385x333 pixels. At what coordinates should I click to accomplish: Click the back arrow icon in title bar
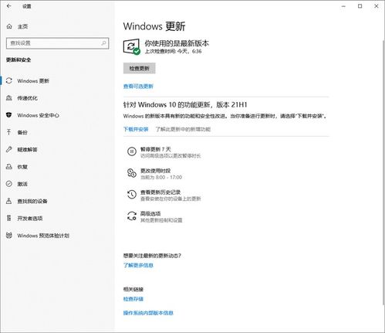pos(9,6)
